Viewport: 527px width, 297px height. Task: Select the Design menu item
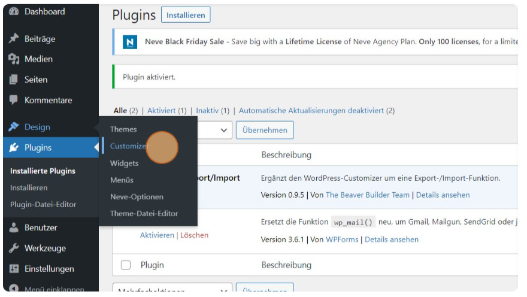tap(37, 127)
